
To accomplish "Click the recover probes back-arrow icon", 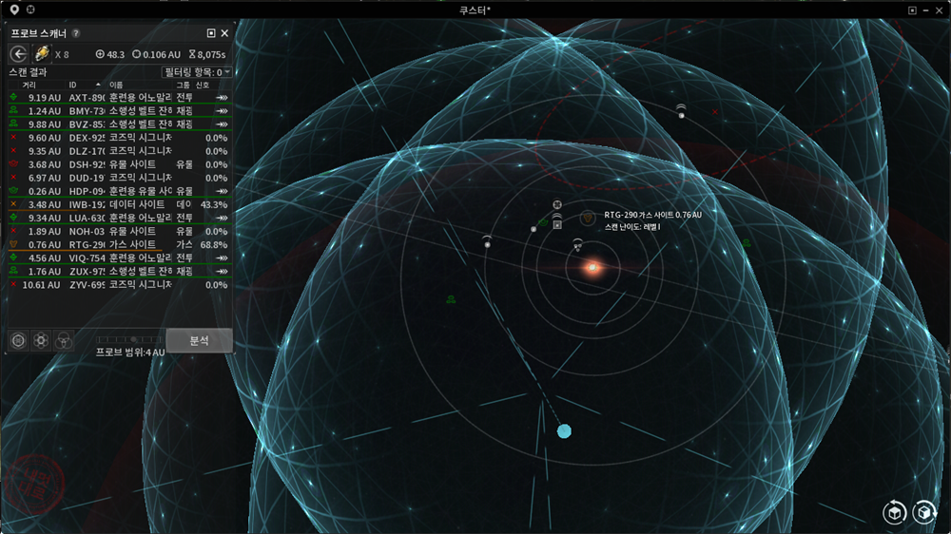I will click(19, 54).
